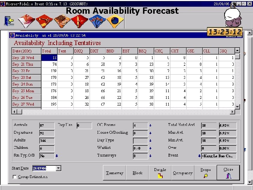Click the grid's scroll down arrow
This screenshot has height=190, width=253.
(x=237, y=107)
